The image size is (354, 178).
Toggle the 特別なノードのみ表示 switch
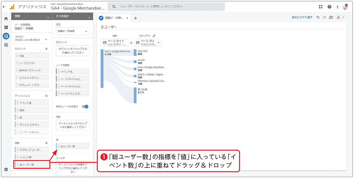(x=85, y=107)
